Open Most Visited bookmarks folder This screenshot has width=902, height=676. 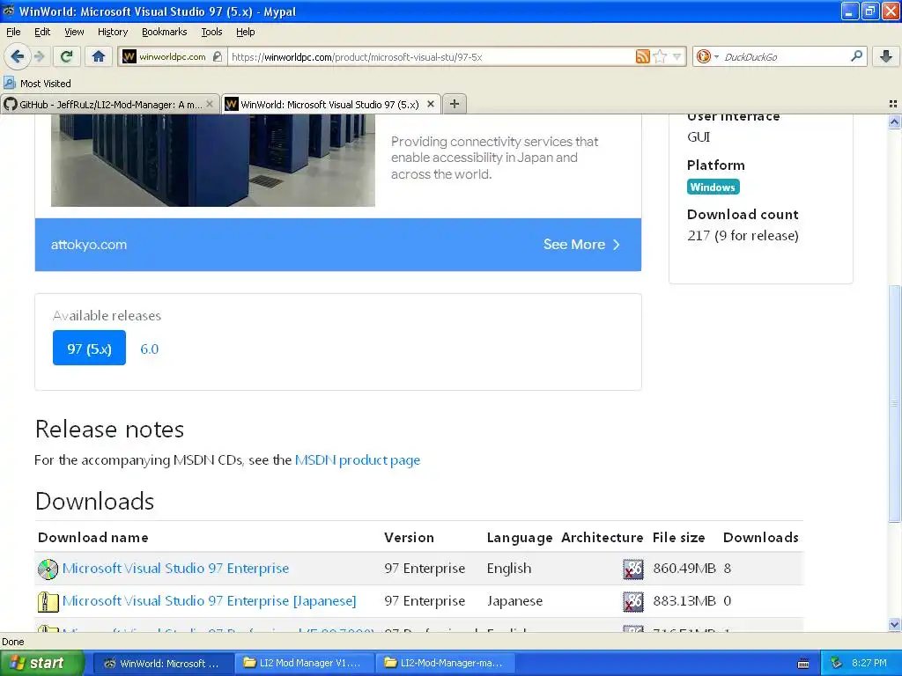point(37,84)
